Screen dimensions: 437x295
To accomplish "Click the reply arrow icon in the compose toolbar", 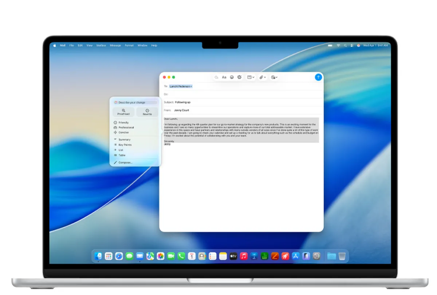I will coord(216,77).
